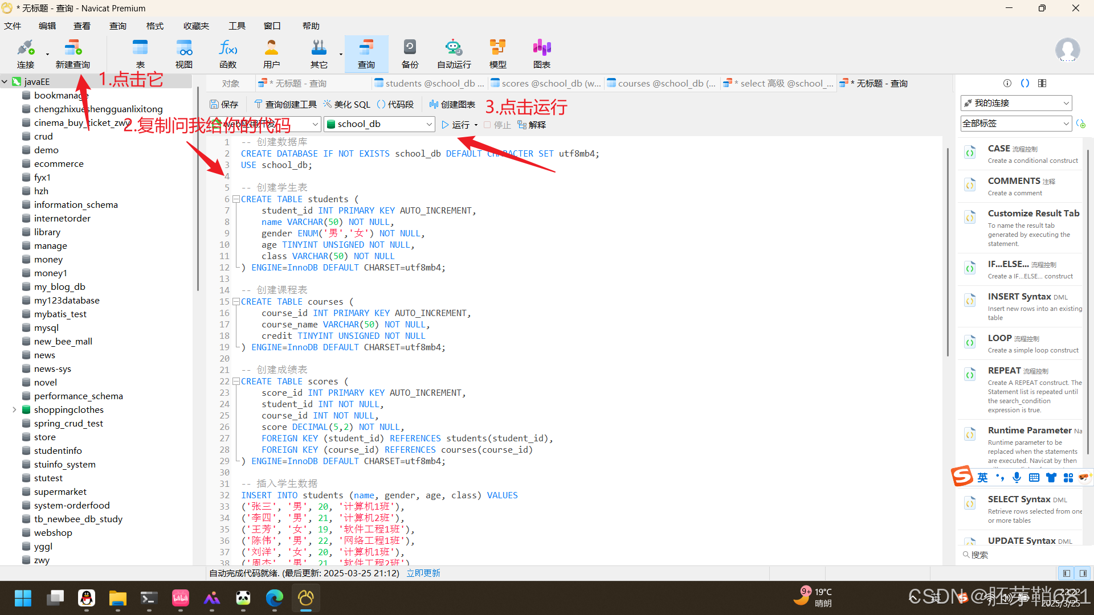Screen dimensions: 1094x615
Task: Expand the shoppingclothes database node
Action: tap(14, 409)
